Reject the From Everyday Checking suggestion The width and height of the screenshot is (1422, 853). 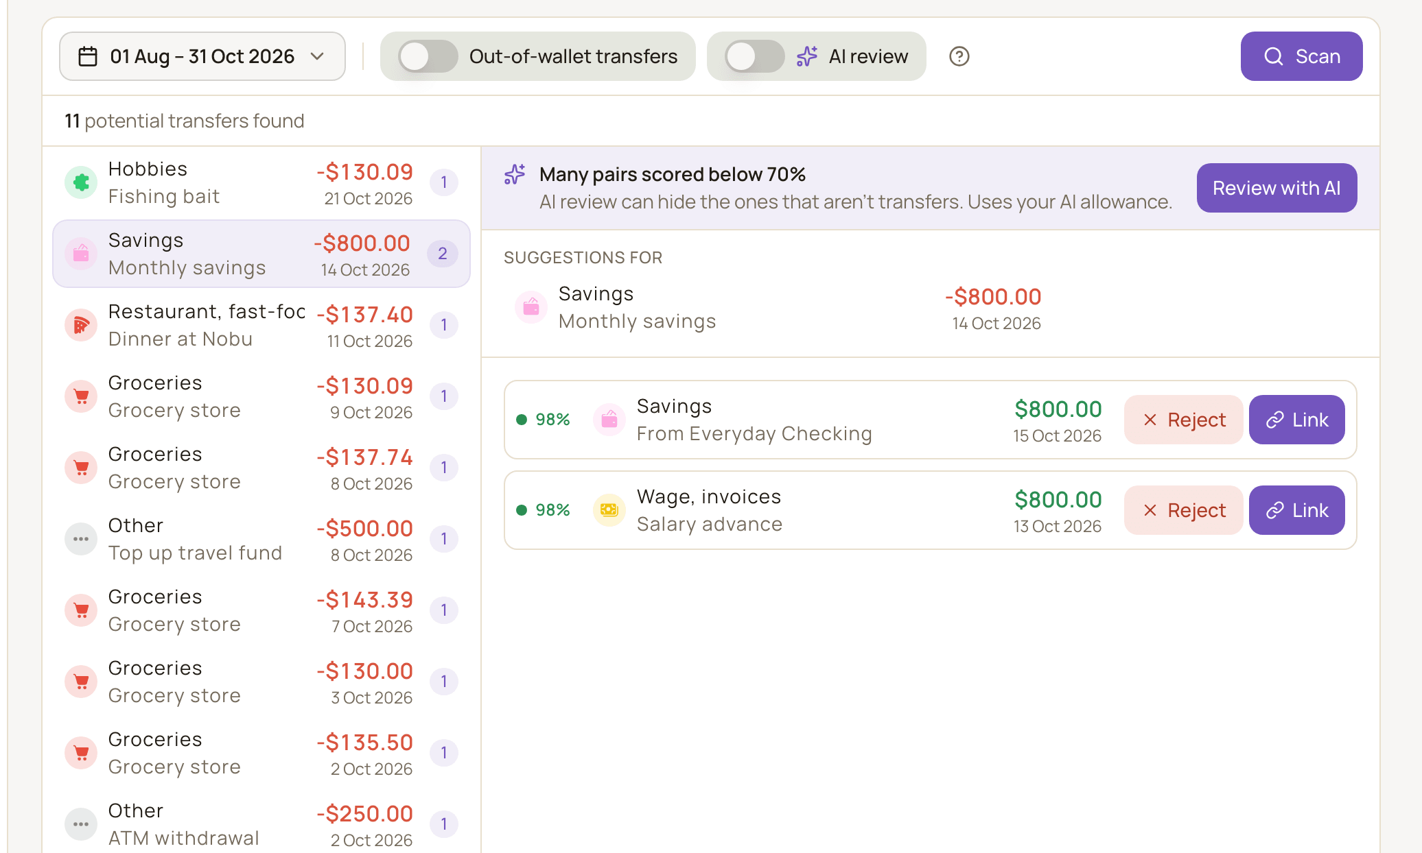click(1184, 420)
